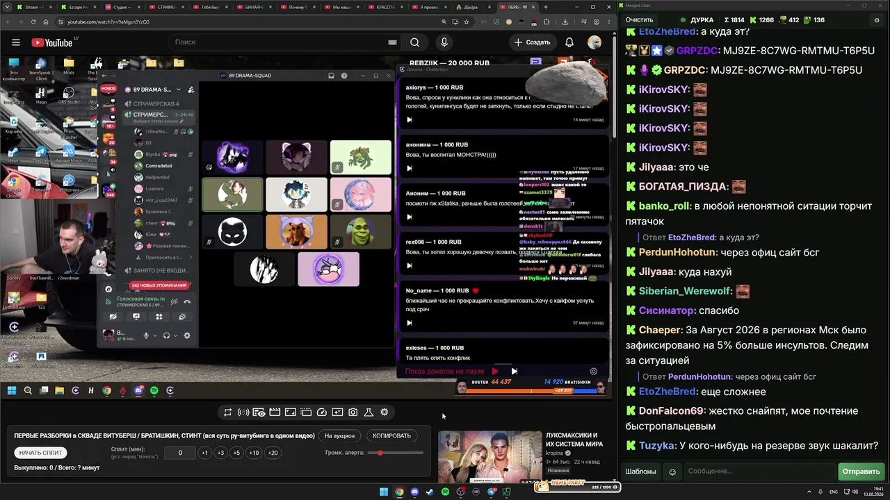The width and height of the screenshot is (890, 500).
Task: Click the speedometer icon in the extension toolbar
Action: point(321,412)
